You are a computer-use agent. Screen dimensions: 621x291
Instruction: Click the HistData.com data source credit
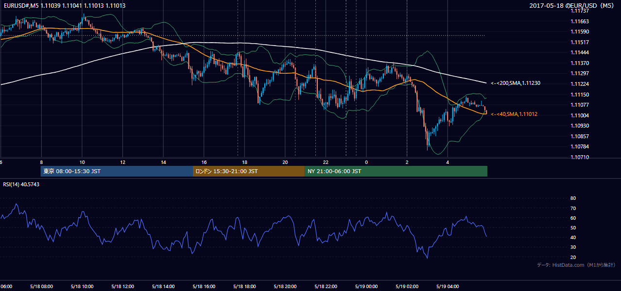[x=576, y=265]
